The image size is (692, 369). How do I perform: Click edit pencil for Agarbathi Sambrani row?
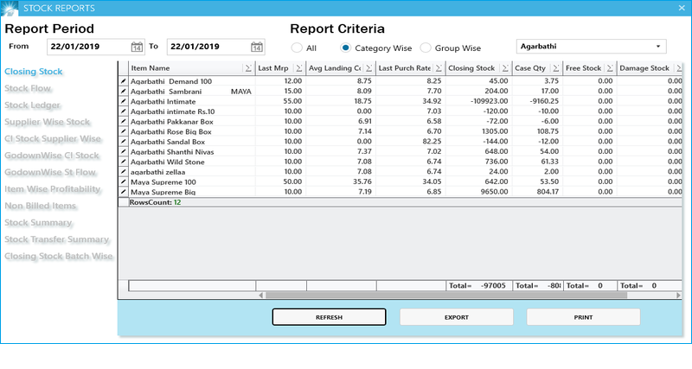124,92
